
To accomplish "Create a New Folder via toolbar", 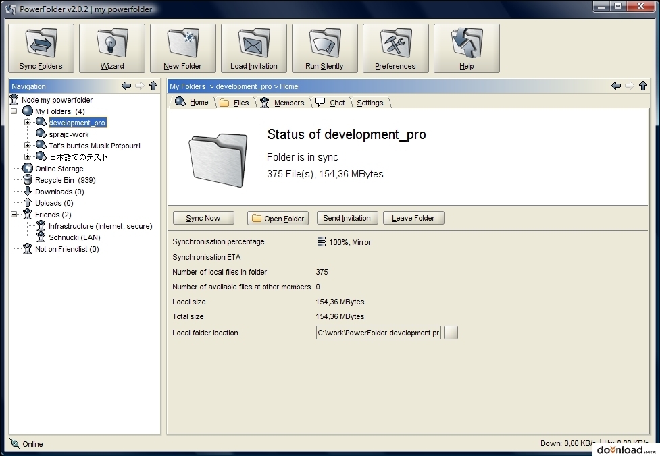I will [182, 48].
